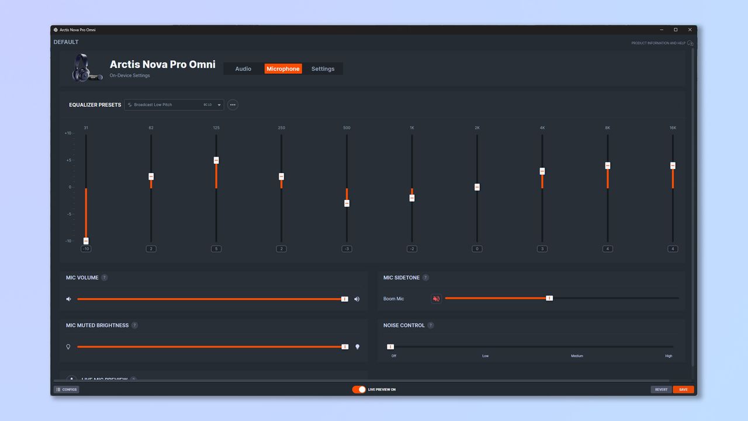
Task: Click the 8K value box showing 4
Action: click(x=608, y=249)
